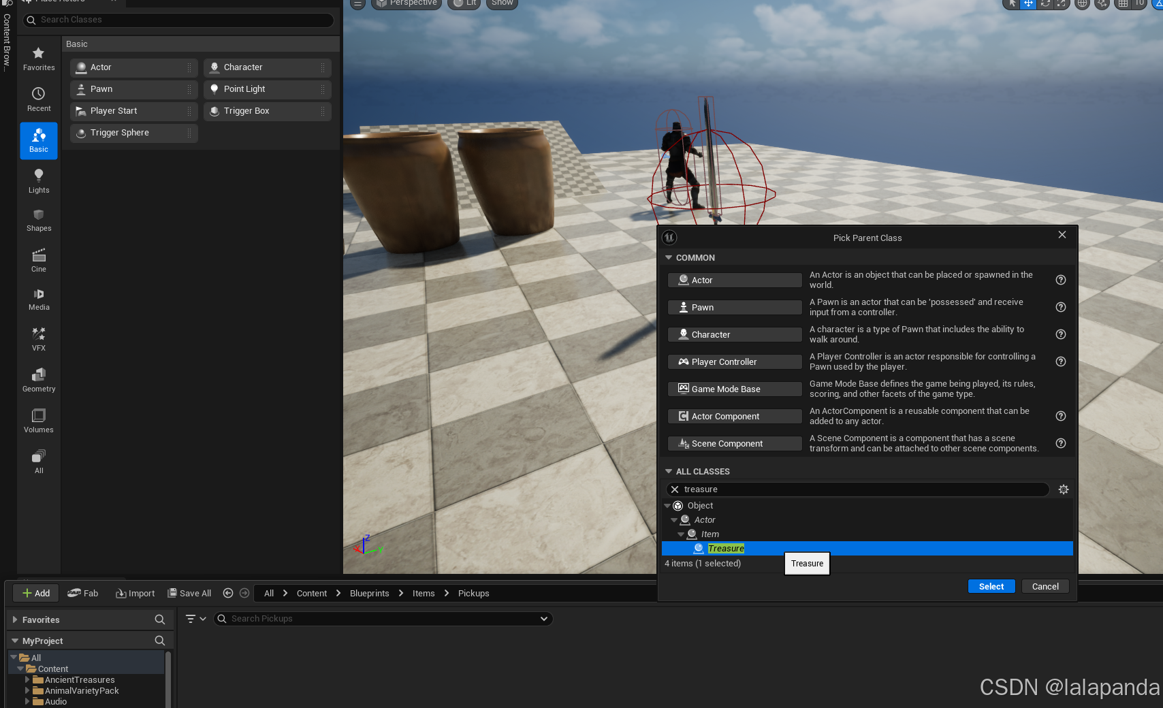Open the All classes category
The width and height of the screenshot is (1163, 708).
point(39,462)
